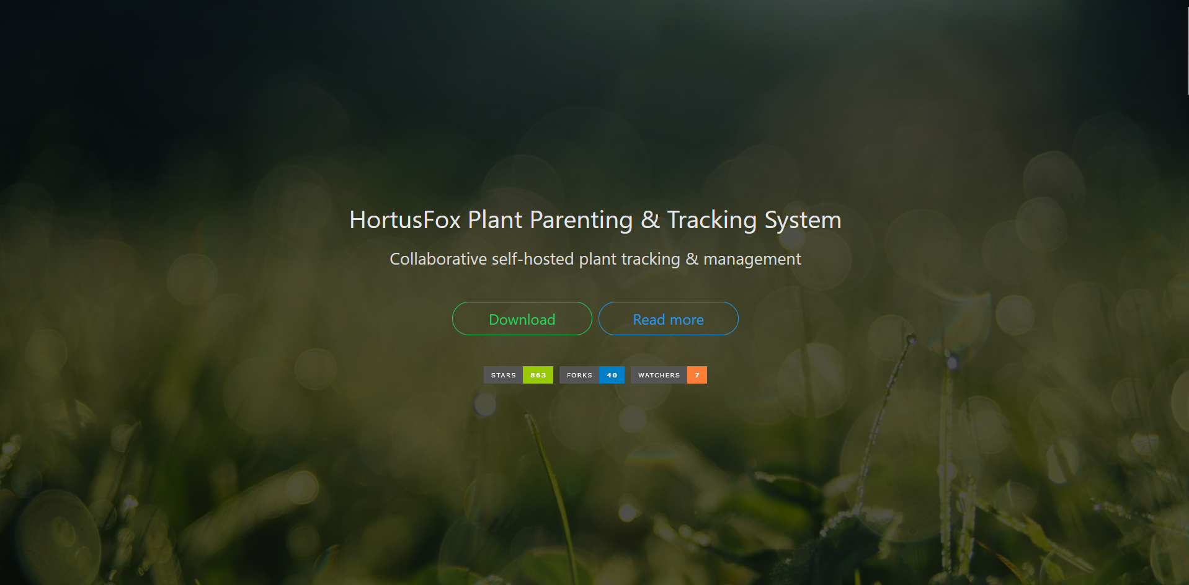Click the ampersand in the subtitle line
This screenshot has width=1189, height=585.
click(x=692, y=259)
